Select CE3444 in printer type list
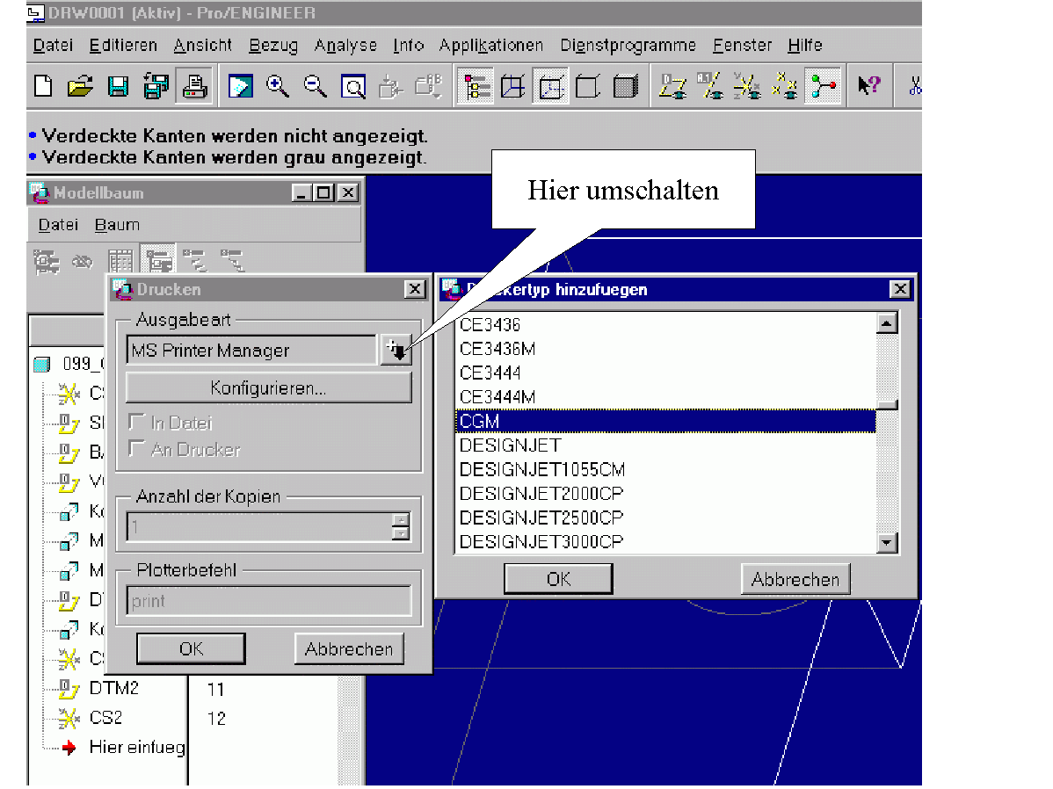 [665, 373]
